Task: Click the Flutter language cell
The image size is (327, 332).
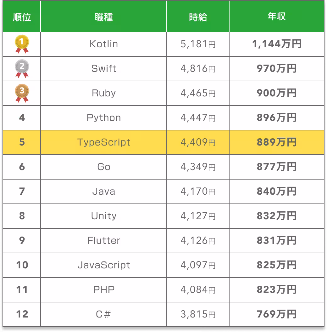Action: pyautogui.click(x=103, y=241)
